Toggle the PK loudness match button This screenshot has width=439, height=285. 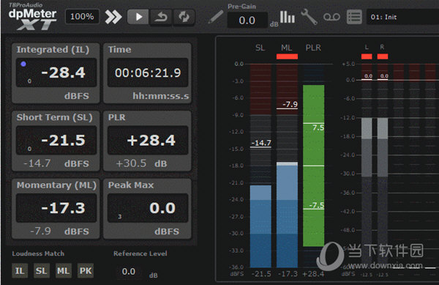tap(86, 270)
